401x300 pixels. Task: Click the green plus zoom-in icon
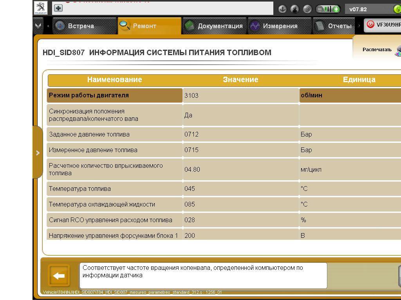click(x=336, y=9)
